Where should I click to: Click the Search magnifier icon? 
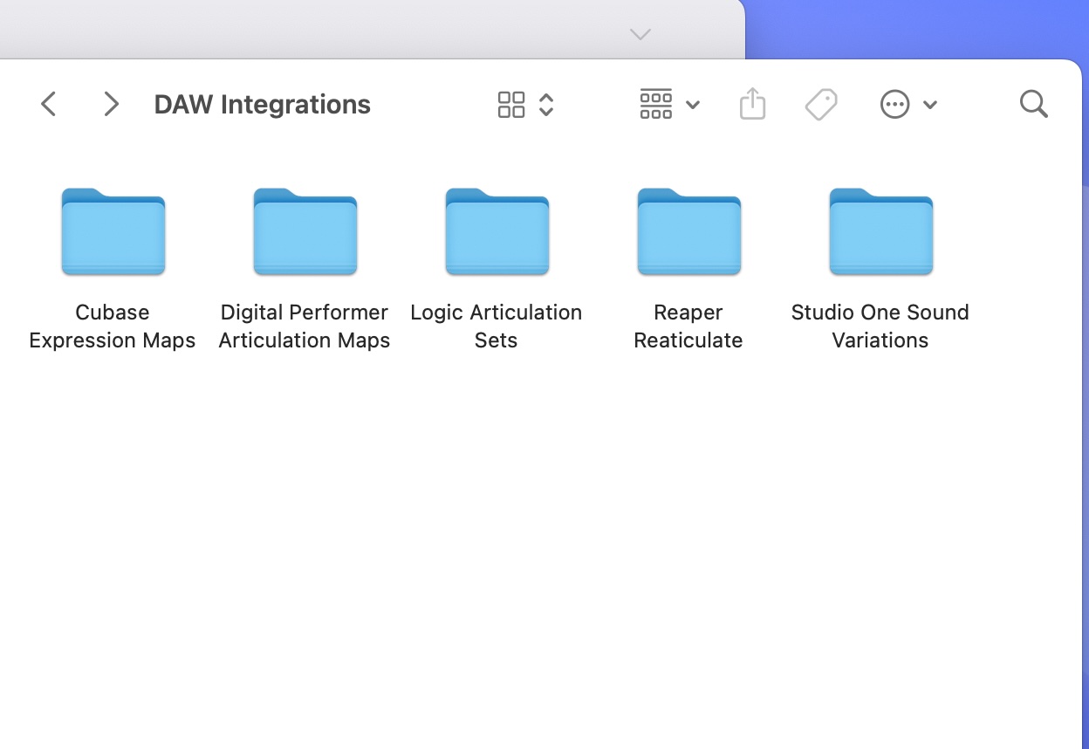[x=1033, y=104]
